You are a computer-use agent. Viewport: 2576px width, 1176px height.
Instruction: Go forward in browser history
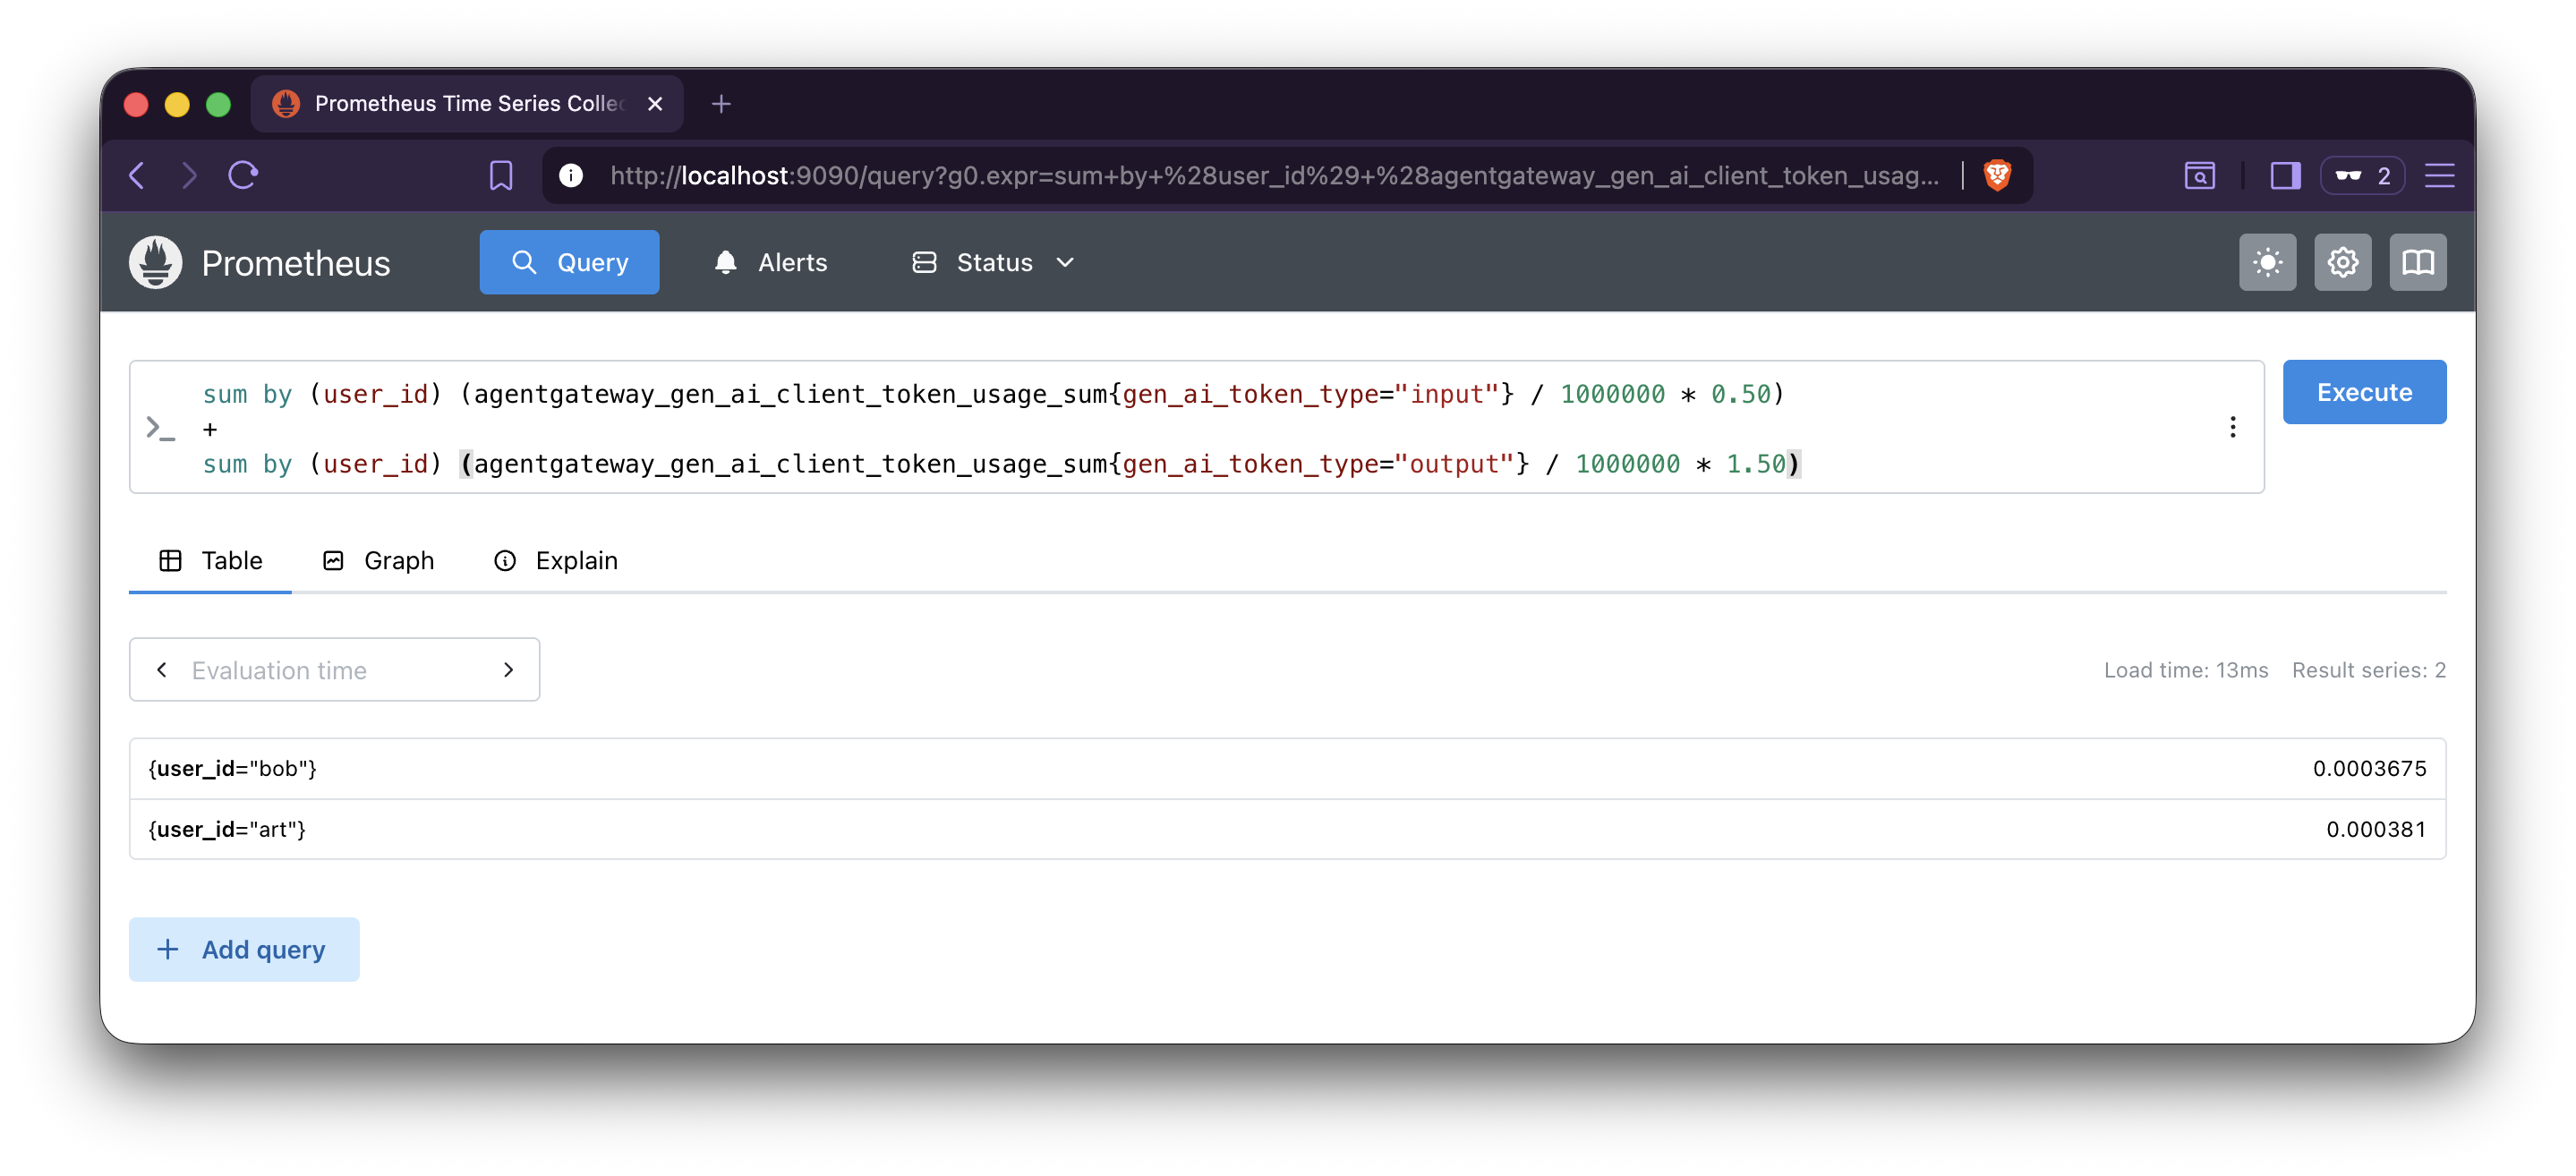pyautogui.click(x=189, y=176)
